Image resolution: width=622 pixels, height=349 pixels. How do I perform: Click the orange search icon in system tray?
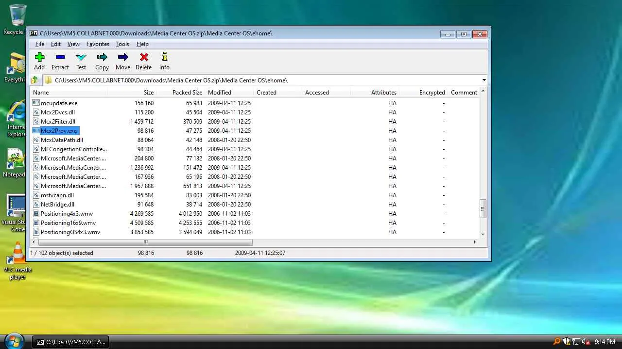(557, 342)
